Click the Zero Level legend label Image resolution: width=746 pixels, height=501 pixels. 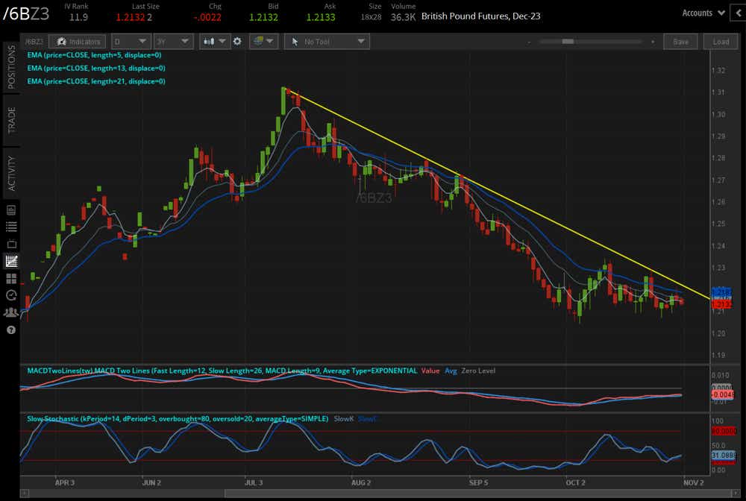coord(478,371)
